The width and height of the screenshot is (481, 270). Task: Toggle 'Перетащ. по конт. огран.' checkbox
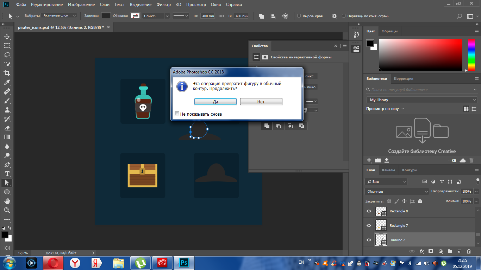(344, 16)
